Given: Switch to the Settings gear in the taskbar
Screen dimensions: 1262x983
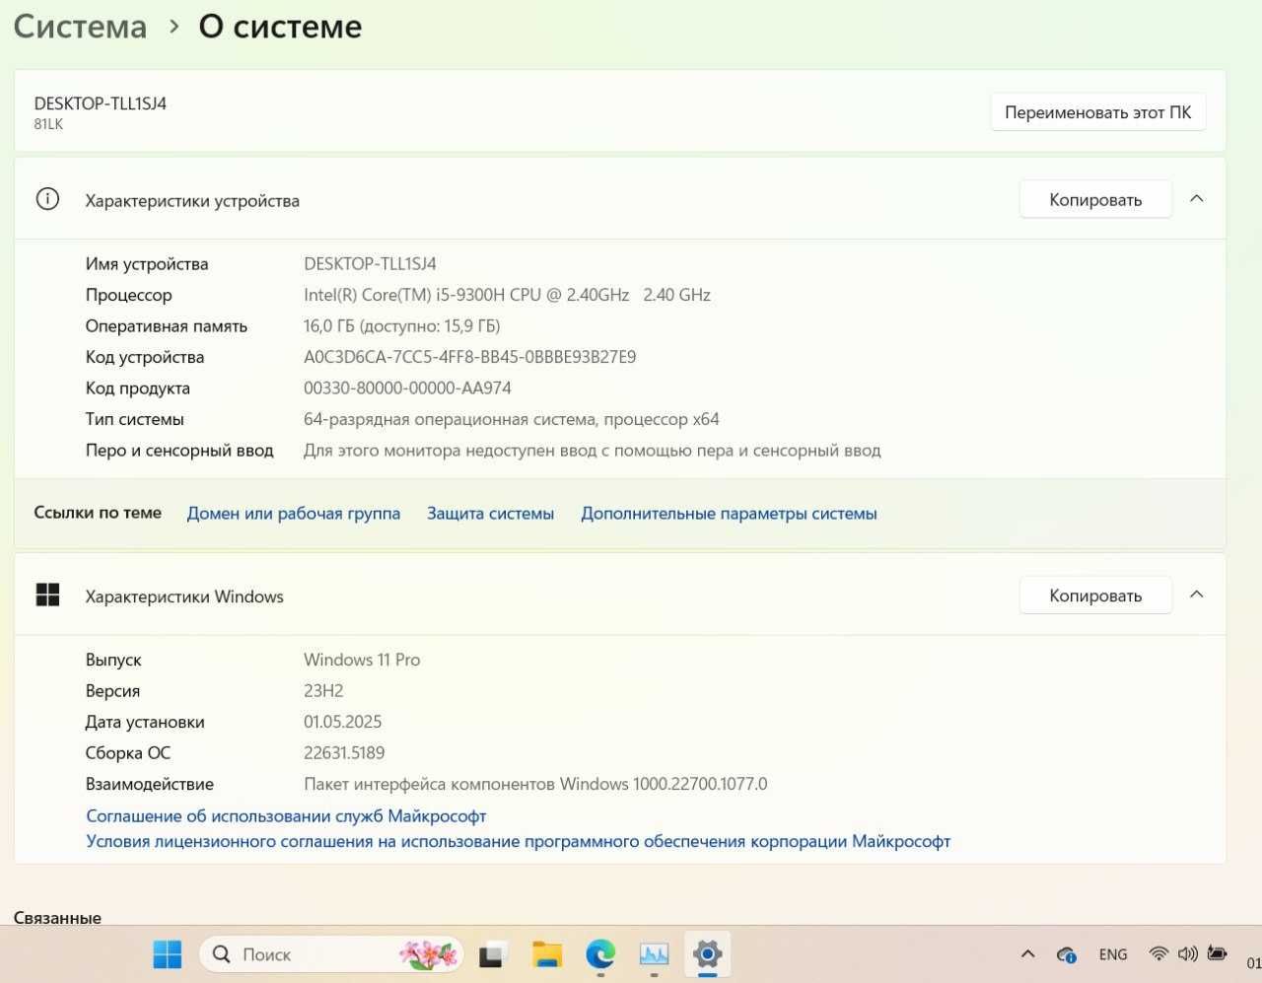Looking at the screenshot, I should pos(707,954).
